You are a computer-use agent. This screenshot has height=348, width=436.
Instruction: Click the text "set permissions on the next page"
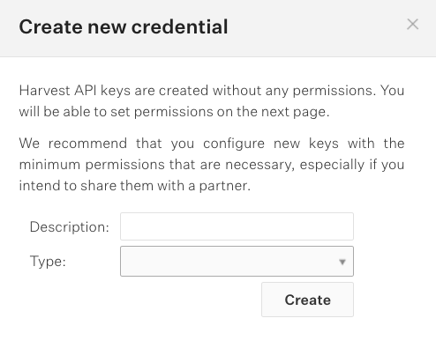coord(218,112)
